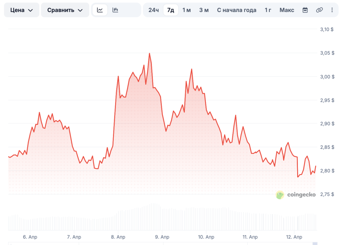The height and width of the screenshot is (245, 340).
Task: Click the Макс range button
Action: coord(287,10)
